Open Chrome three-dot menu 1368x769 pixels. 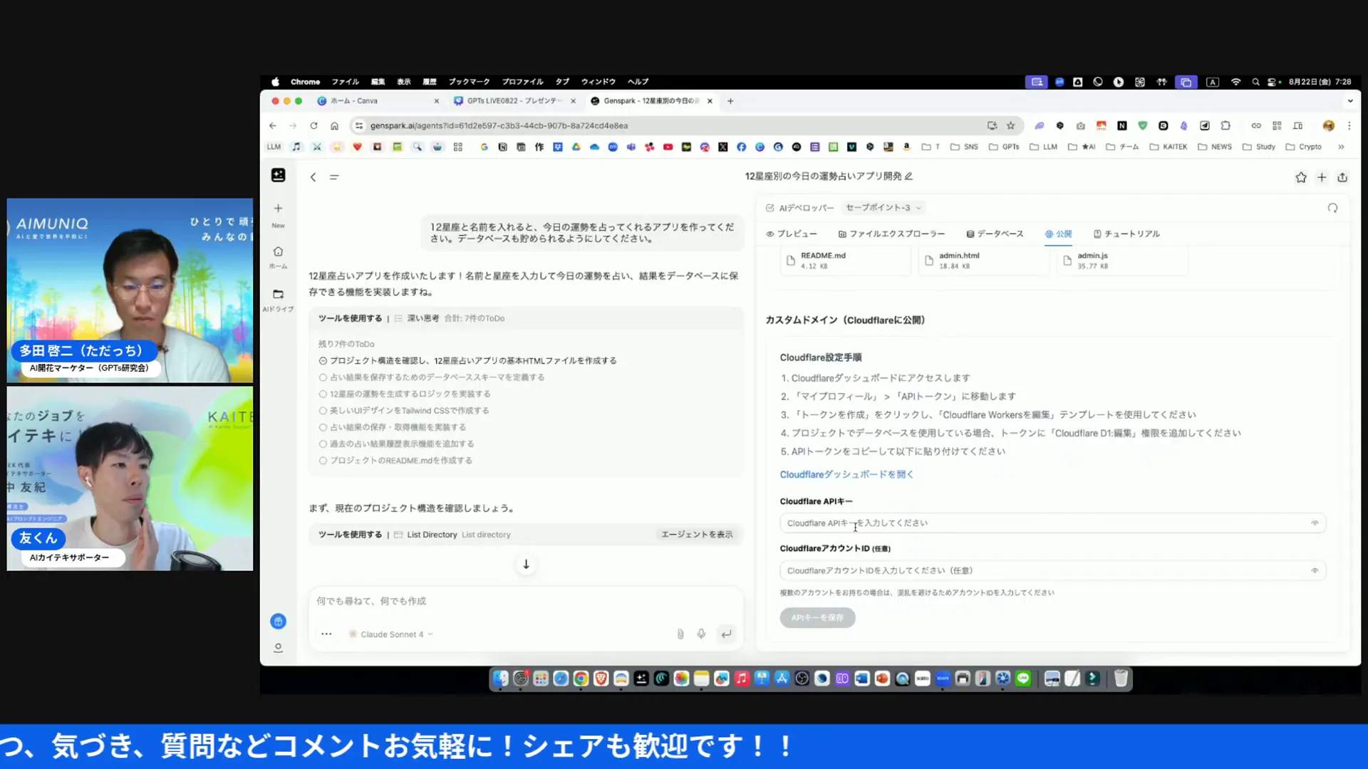pos(1349,125)
